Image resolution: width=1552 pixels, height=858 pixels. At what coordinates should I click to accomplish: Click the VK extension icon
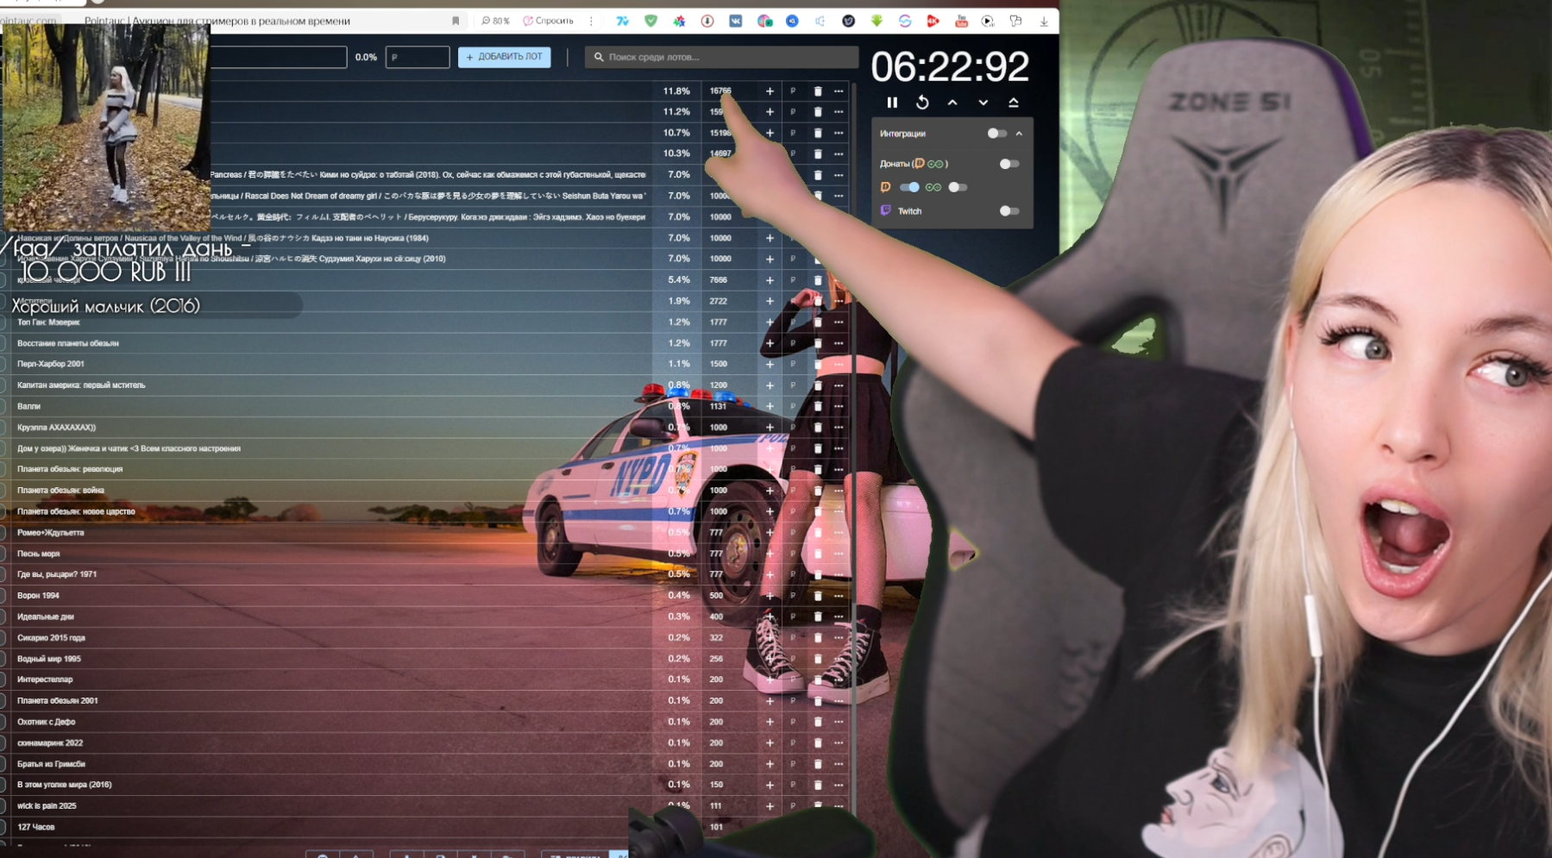[x=736, y=21]
